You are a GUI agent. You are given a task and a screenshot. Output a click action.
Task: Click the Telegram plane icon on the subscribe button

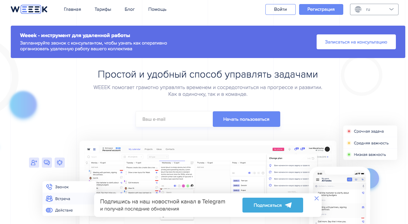pos(288,204)
